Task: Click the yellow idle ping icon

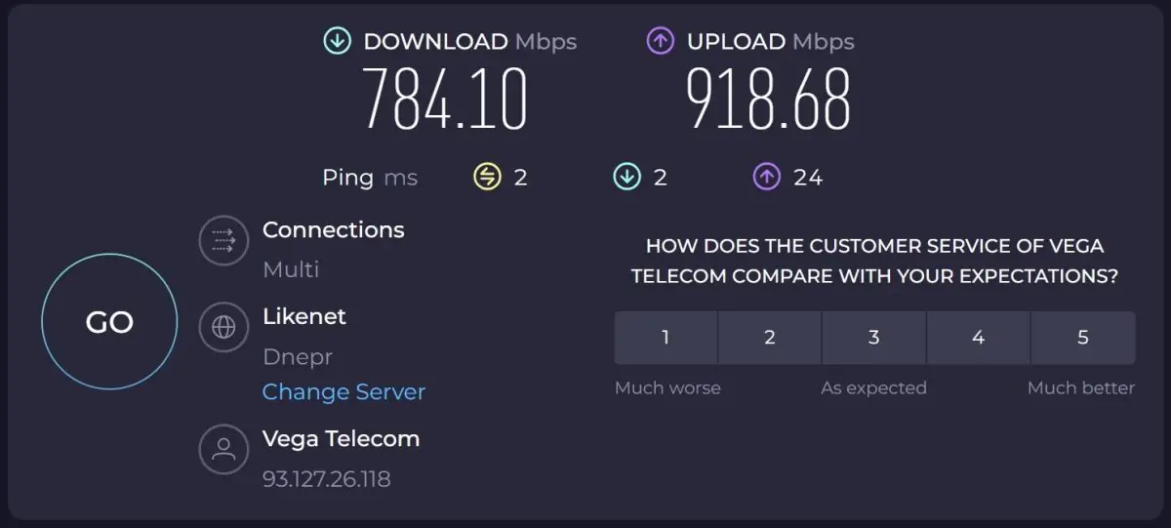Action: pos(487,177)
